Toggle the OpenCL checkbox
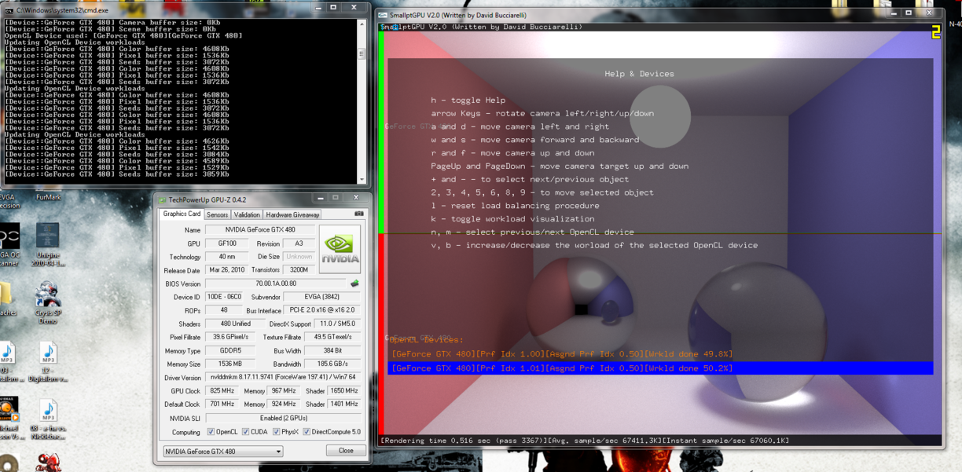962x472 pixels. coord(211,432)
